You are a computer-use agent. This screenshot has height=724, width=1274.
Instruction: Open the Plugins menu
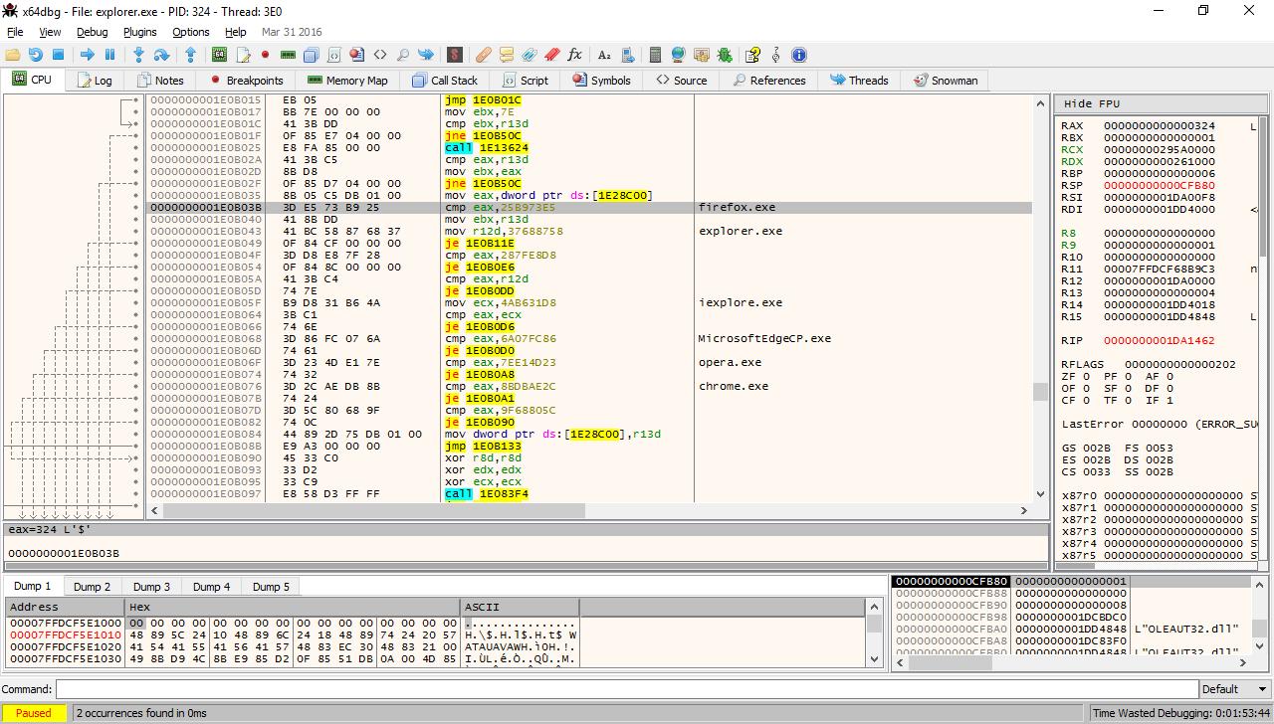pyautogui.click(x=139, y=32)
